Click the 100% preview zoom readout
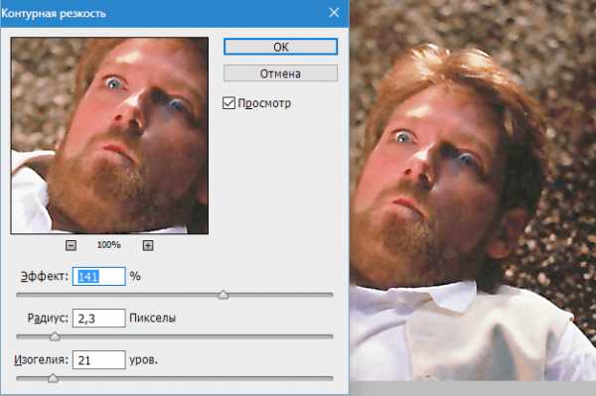The image size is (596, 396). 108,245
